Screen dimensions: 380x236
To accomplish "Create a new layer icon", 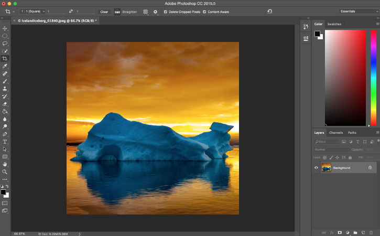I will pyautogui.click(x=363, y=232).
